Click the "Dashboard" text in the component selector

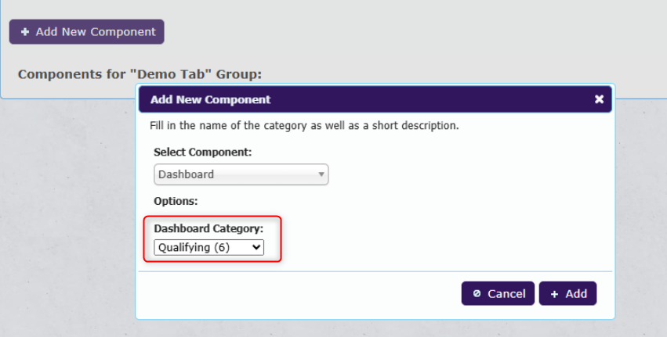[187, 174]
